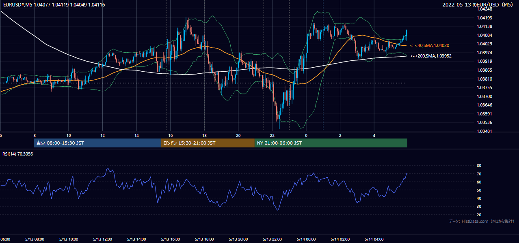
Task: Click hour label 0 under the candlestick chart
Action: coord(306,136)
